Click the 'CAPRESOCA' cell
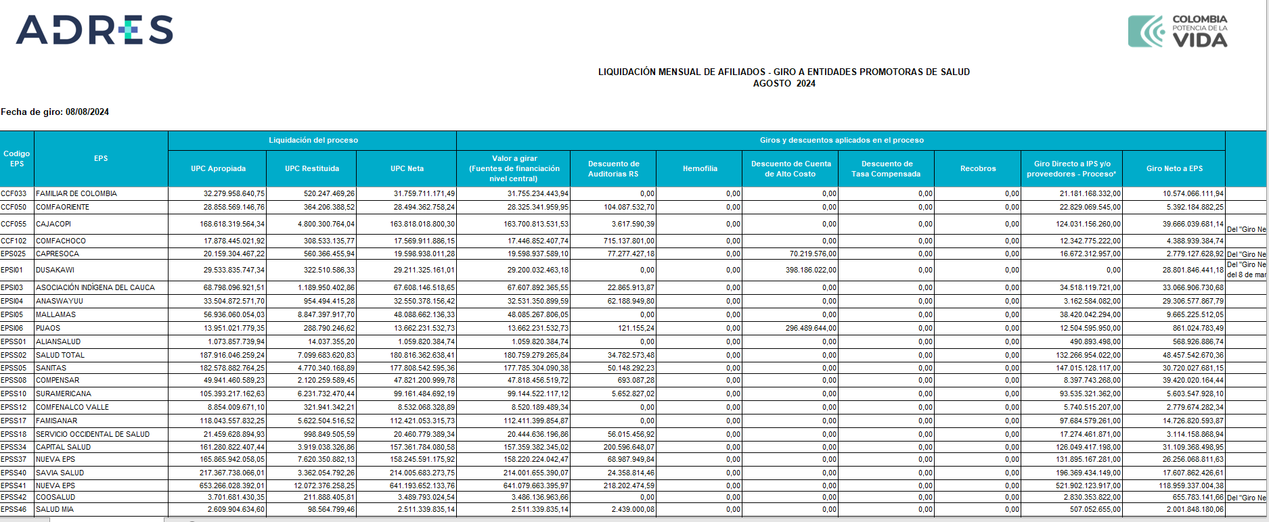Image resolution: width=1269 pixels, height=522 pixels. coord(101,254)
